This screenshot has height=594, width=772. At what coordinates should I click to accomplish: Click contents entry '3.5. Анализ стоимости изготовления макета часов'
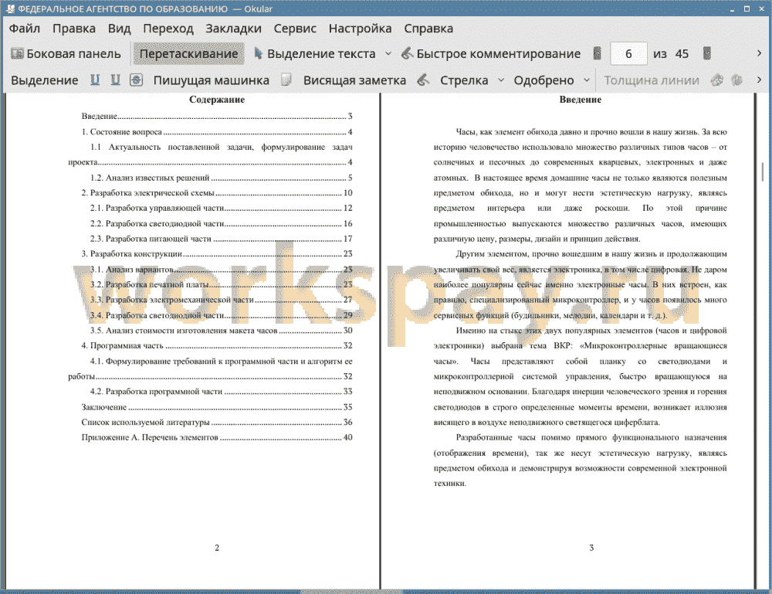click(x=221, y=330)
